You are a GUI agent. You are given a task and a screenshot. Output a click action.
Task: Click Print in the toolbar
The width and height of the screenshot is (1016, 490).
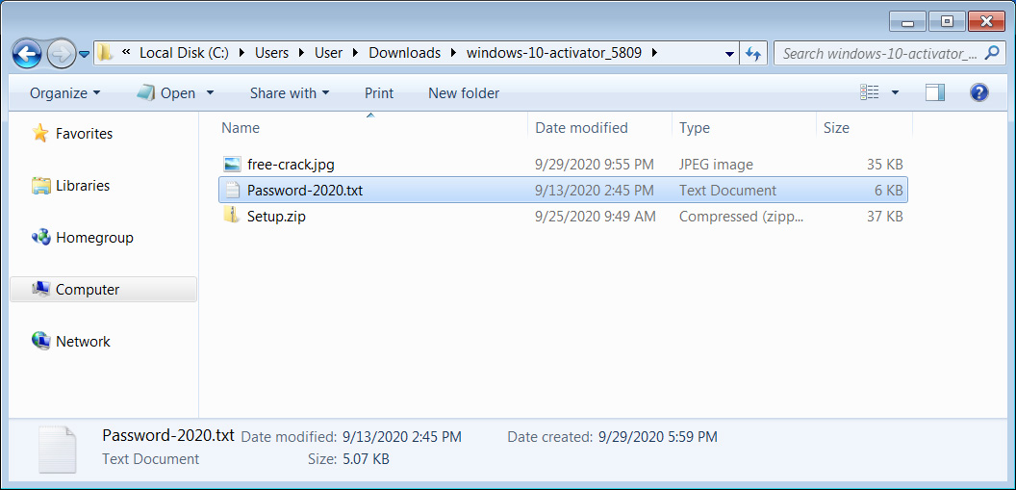(x=379, y=93)
